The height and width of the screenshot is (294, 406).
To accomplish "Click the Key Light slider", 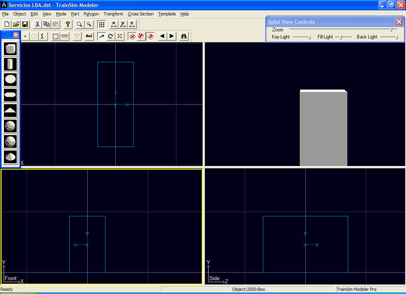I will [x=302, y=37].
